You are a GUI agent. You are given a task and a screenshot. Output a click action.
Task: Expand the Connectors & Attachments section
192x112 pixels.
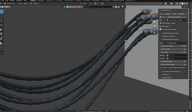tap(171, 71)
